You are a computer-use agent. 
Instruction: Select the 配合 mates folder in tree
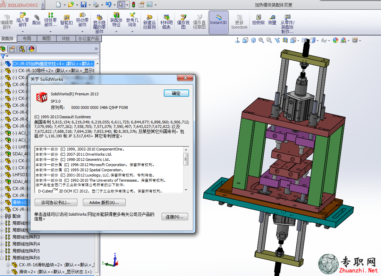coord(17,216)
